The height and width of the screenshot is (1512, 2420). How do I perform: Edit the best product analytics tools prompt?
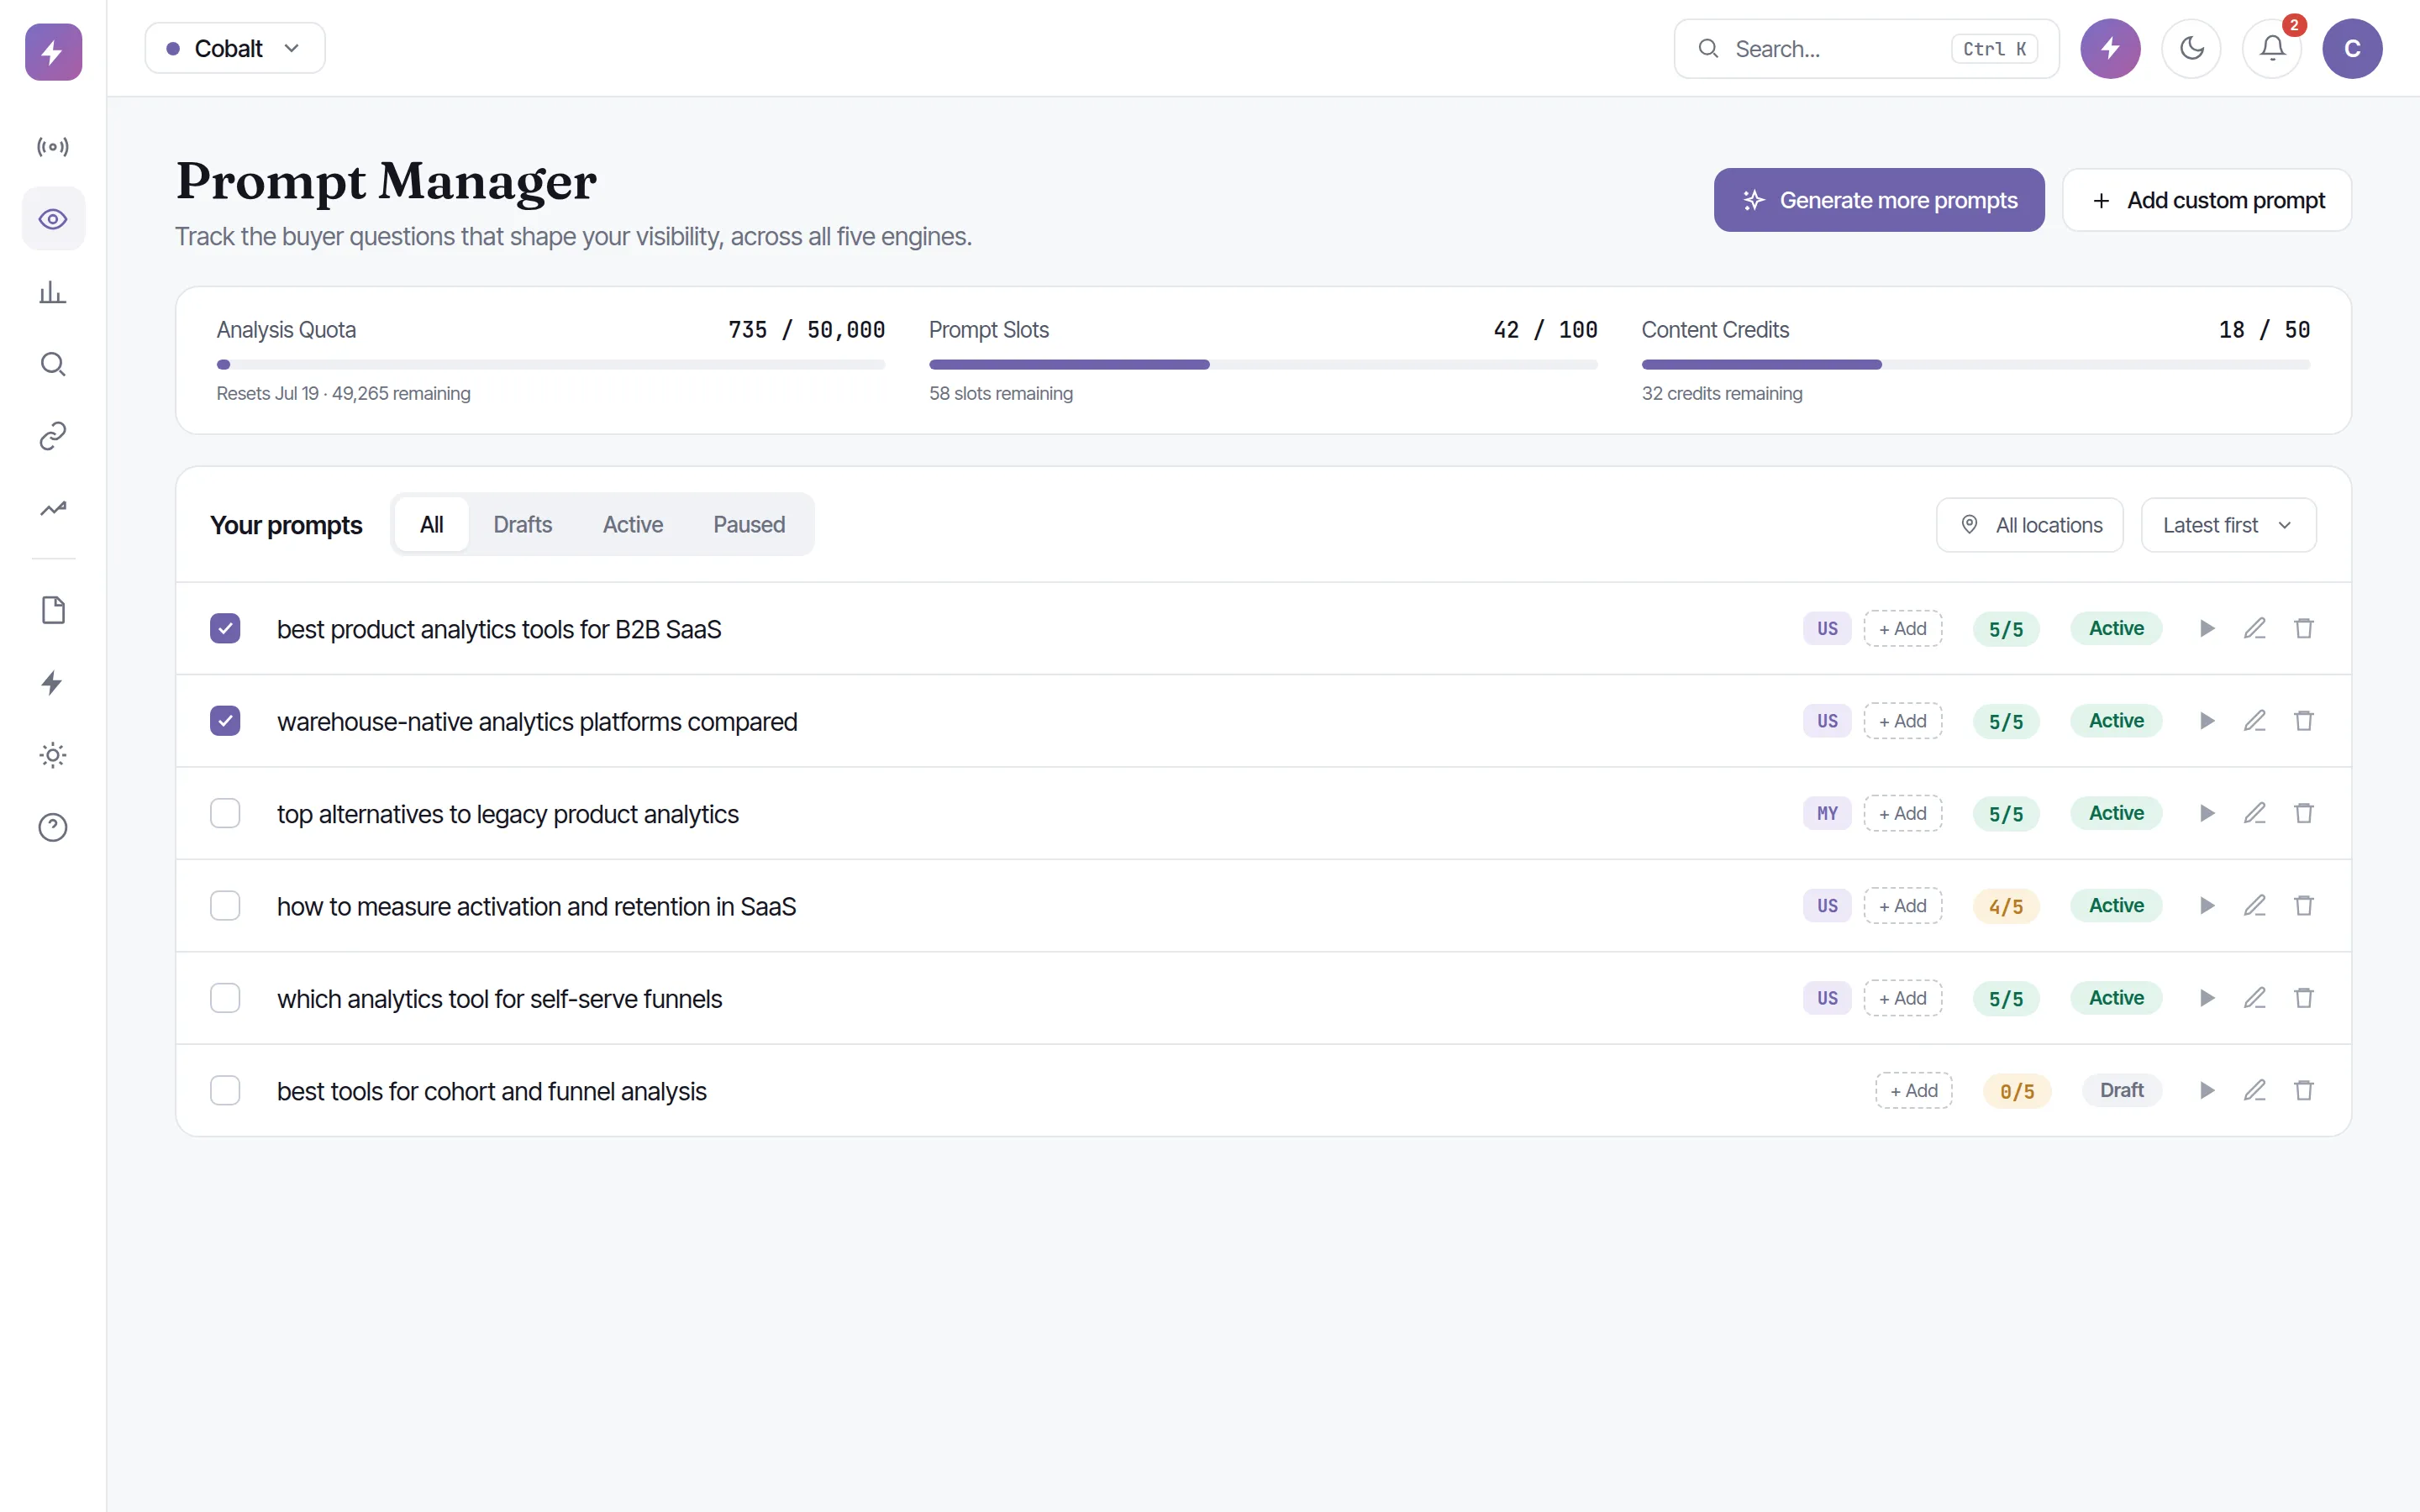point(2255,629)
